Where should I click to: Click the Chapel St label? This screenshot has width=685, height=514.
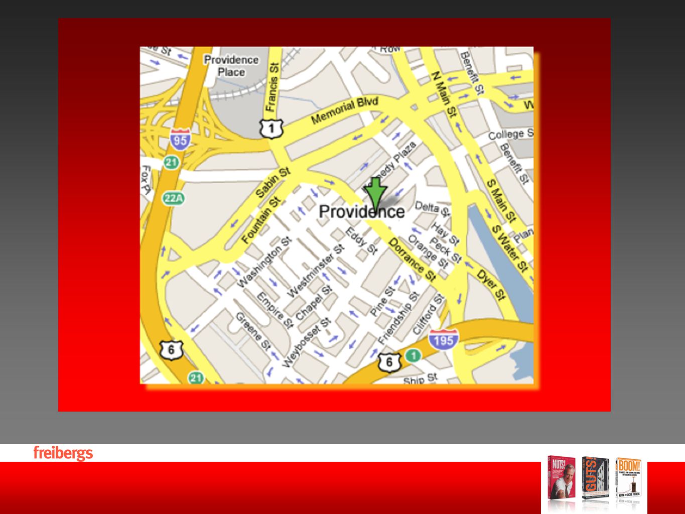pyautogui.click(x=314, y=304)
